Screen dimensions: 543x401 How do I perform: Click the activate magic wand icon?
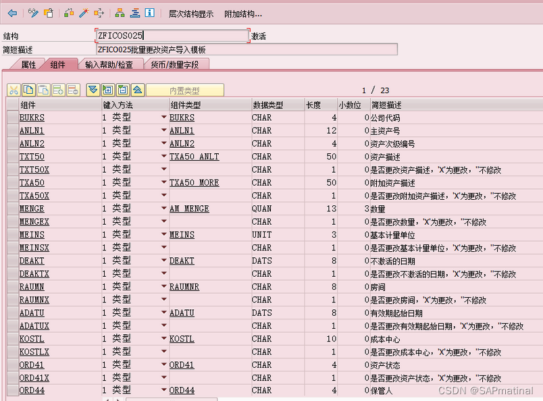point(84,13)
